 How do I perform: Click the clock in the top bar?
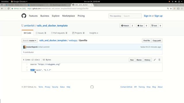pyautogui.click(x=92, y=1)
